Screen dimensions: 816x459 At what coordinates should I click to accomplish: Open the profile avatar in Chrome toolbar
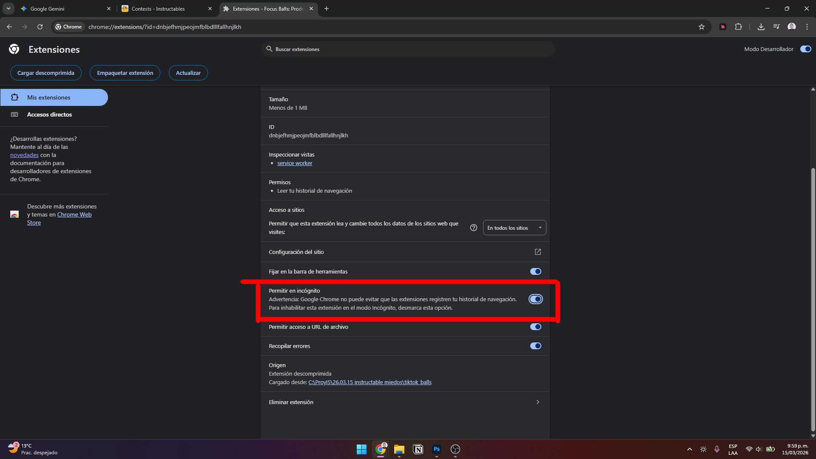pyautogui.click(x=792, y=27)
